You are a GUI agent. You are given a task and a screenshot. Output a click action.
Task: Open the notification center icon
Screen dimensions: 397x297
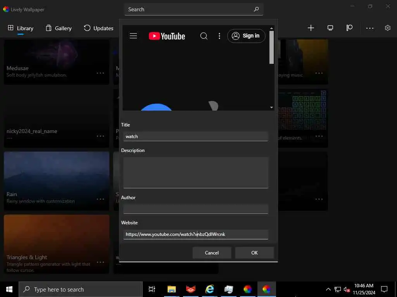tap(384, 289)
